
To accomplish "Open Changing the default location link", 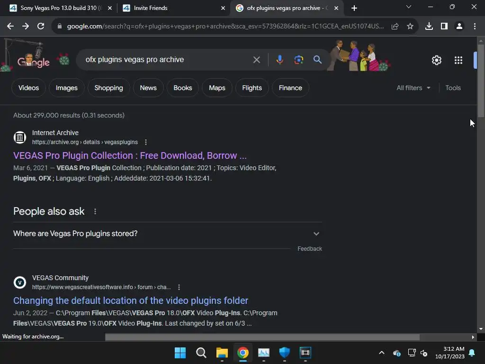I will point(131,300).
